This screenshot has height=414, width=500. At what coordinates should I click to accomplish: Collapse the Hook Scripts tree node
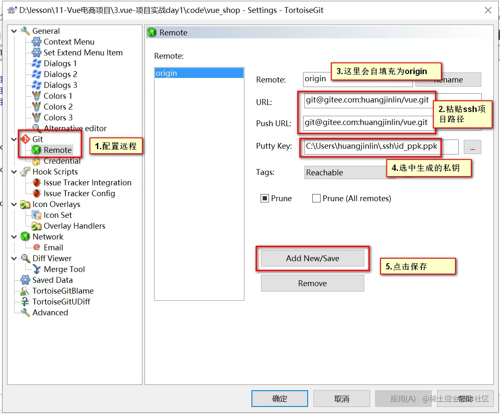(x=14, y=172)
